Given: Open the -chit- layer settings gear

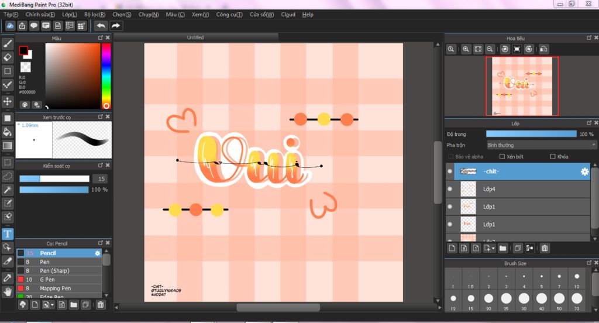Looking at the screenshot, I should click(584, 171).
